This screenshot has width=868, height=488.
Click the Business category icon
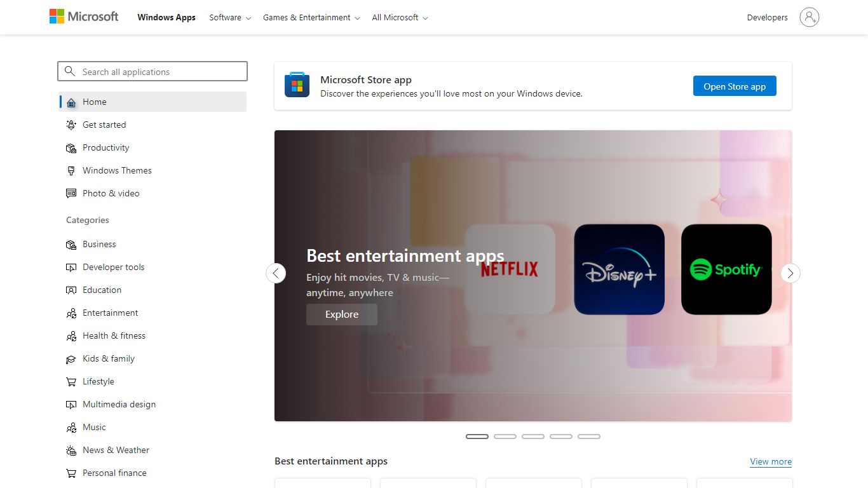(x=71, y=244)
